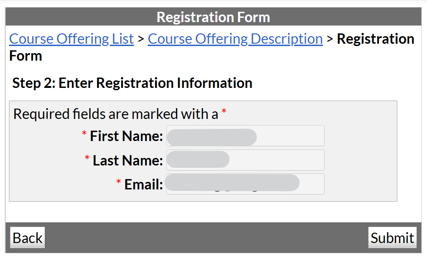Viewport: 427px width, 259px height.
Task: Click separator arrow after Course Offering Description
Action: click(x=330, y=39)
